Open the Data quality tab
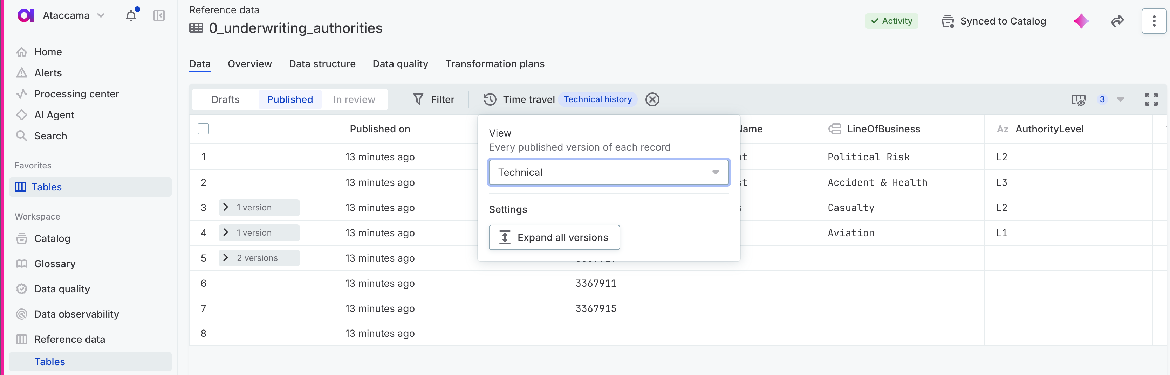1170x375 pixels. [400, 64]
